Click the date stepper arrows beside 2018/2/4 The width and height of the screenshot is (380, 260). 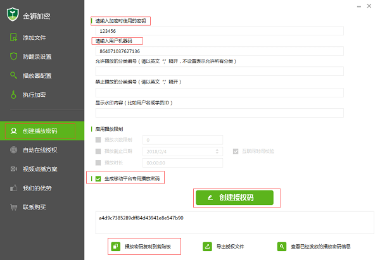[x=217, y=151]
